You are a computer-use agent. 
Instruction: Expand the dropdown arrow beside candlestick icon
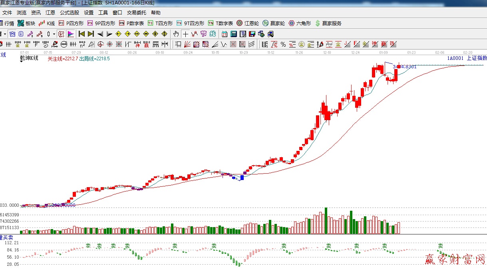point(54,34)
